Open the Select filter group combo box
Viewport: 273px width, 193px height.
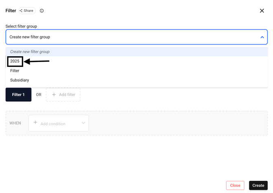tap(130, 37)
